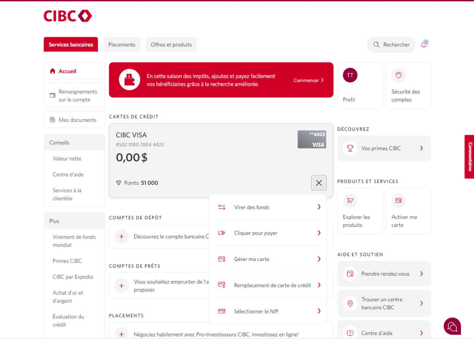Viewport: 474px width, 339px height.
Task: Click the wallet icon in the red banner
Action: point(129,80)
